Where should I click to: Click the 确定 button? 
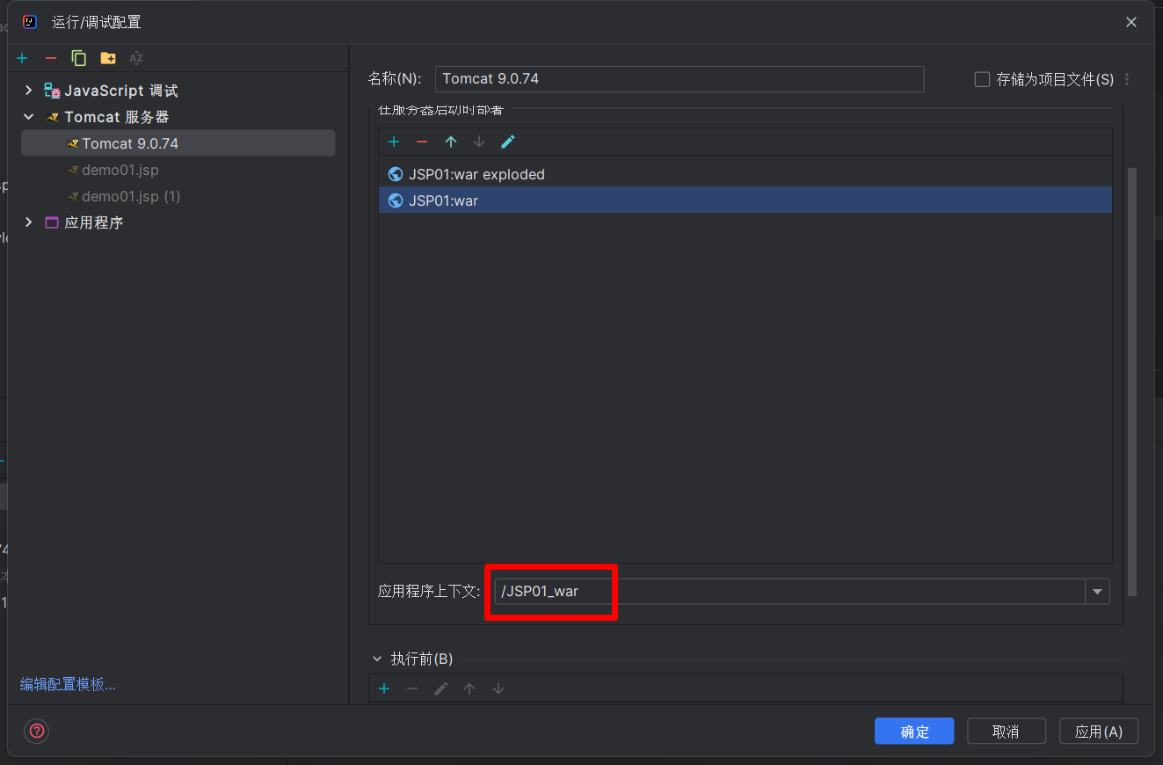coord(914,732)
